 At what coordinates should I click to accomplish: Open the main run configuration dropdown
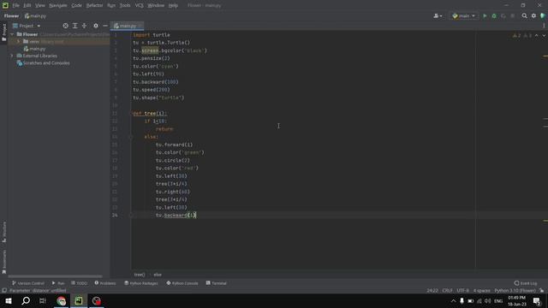(464, 16)
